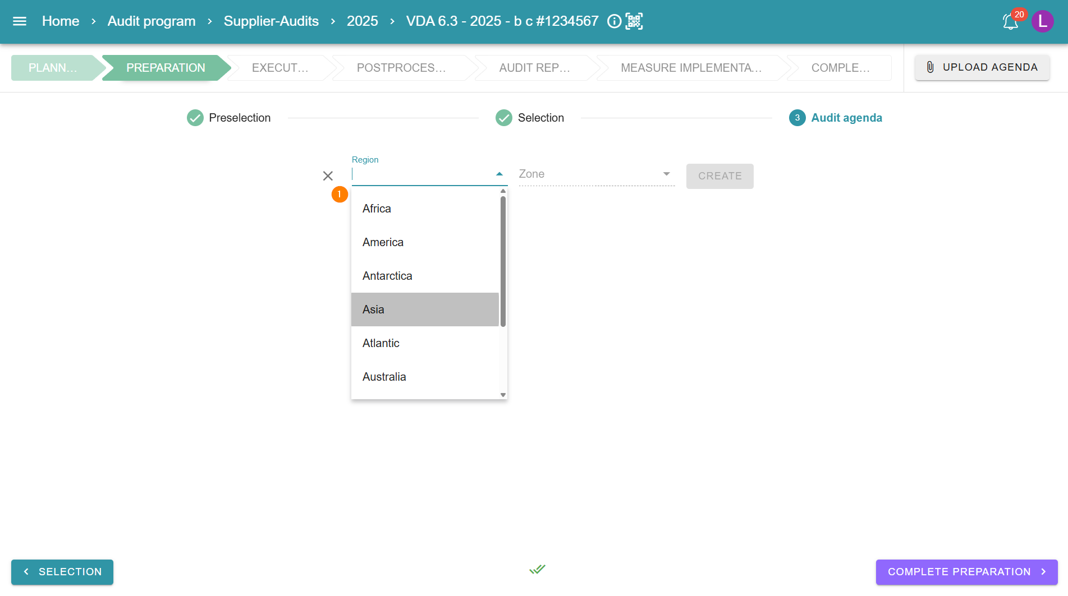Screen dimensions: 1068x596
Task: Open the notifications bell
Action: point(1010,22)
